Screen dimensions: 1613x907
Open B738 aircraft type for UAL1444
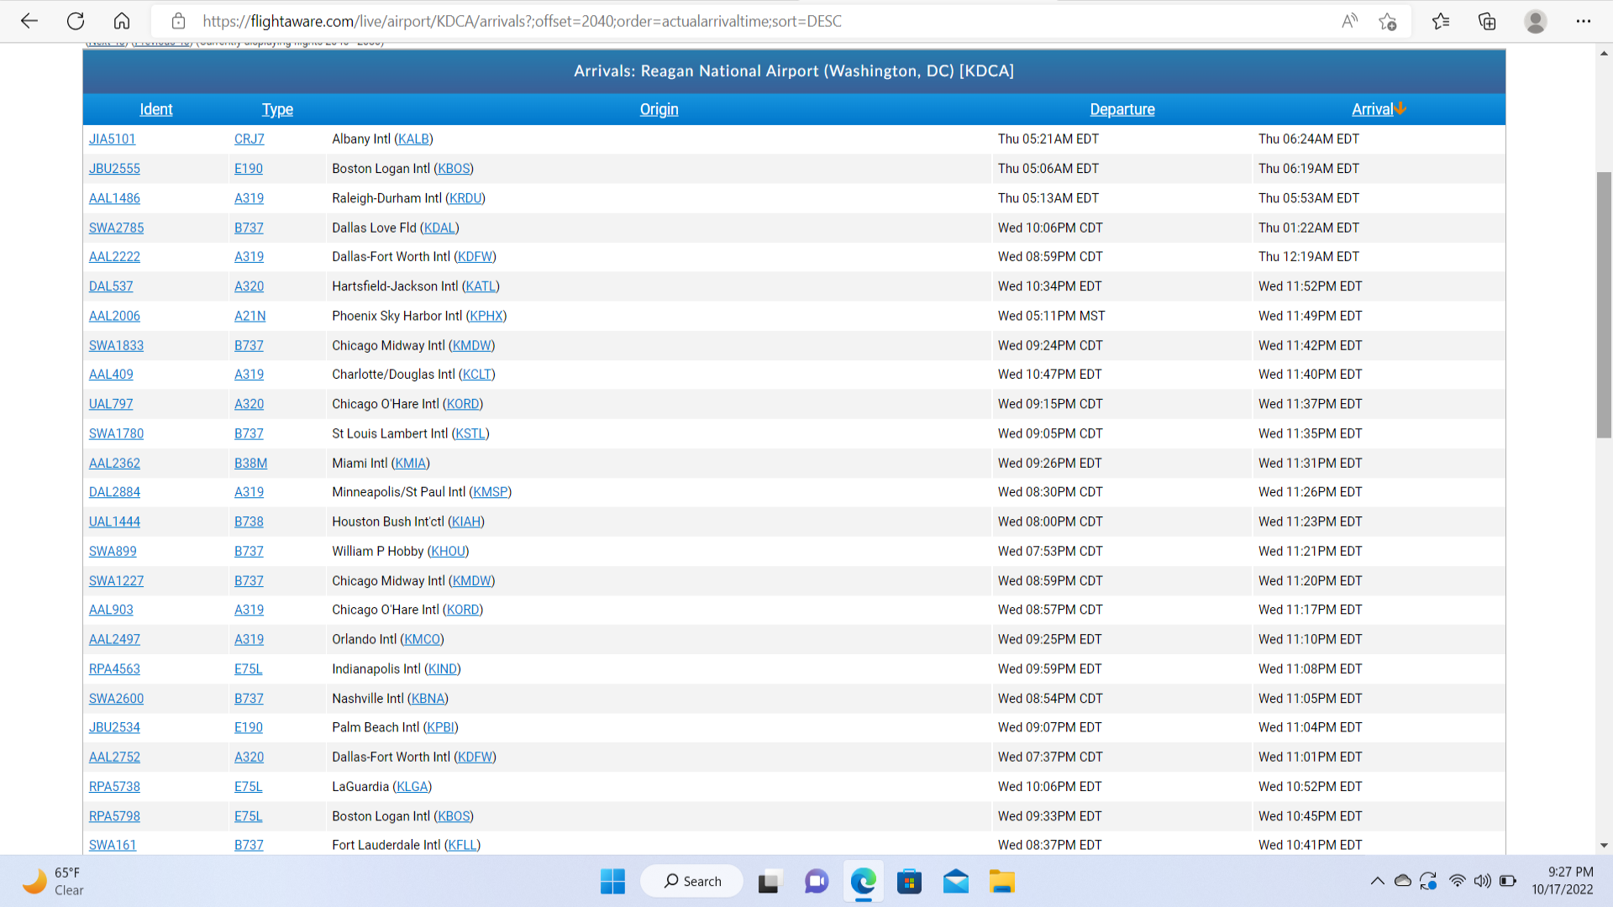tap(249, 522)
